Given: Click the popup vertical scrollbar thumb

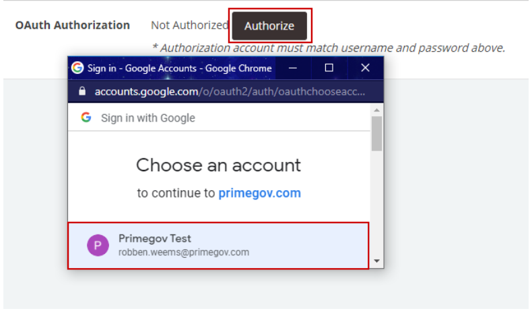Looking at the screenshot, I should tap(376, 134).
